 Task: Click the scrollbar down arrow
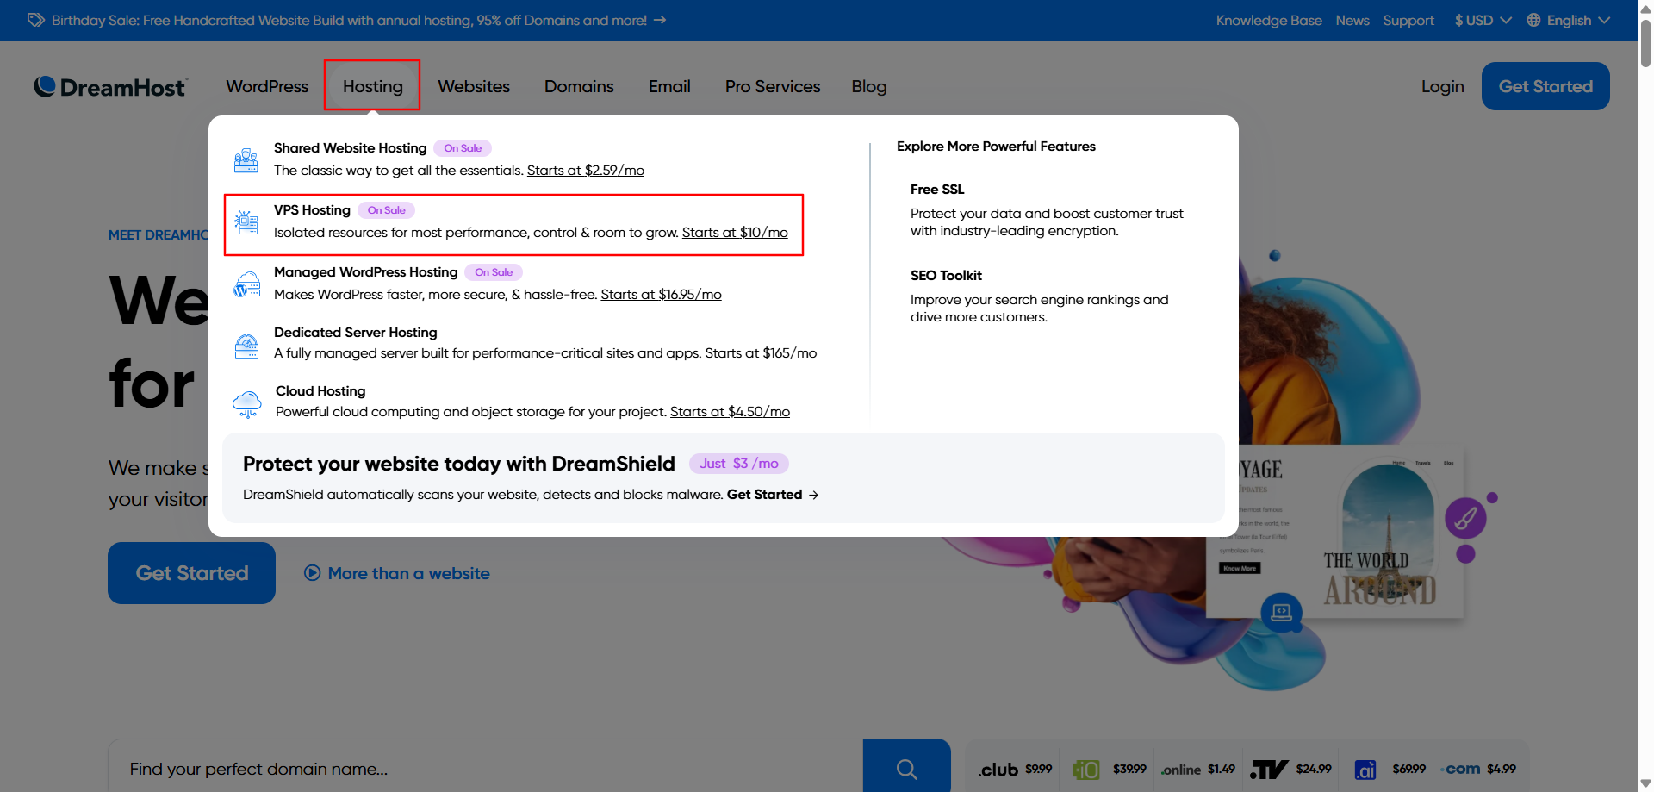point(1645,783)
